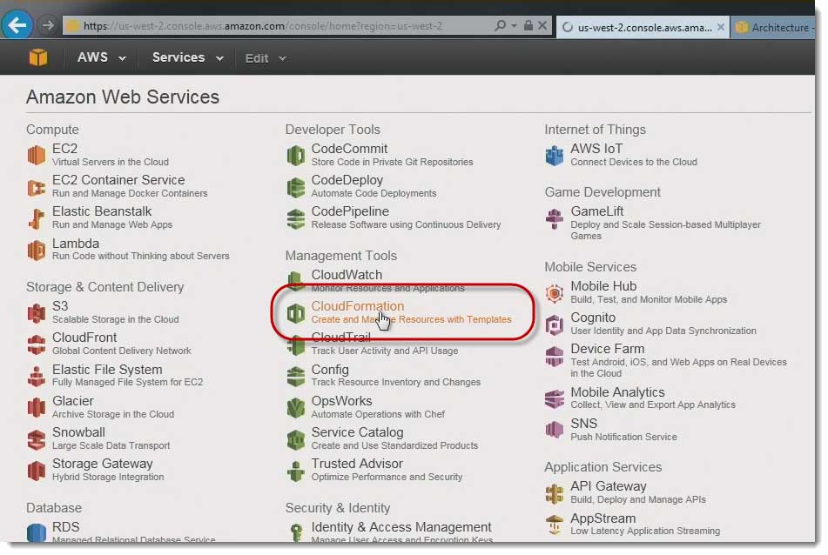Image resolution: width=828 pixels, height=555 pixels.
Task: Click the Cognito icon
Action: [555, 325]
